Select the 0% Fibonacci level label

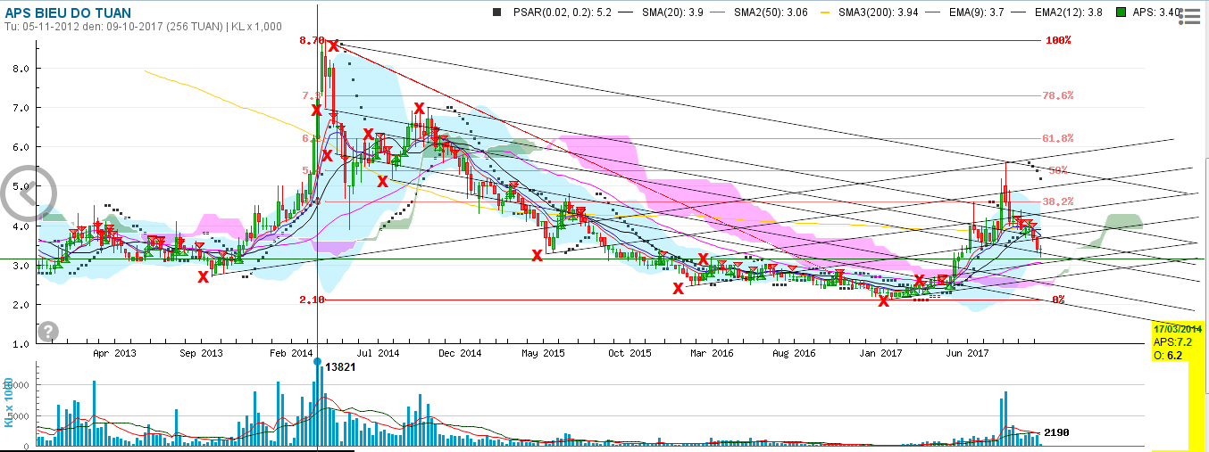tap(1058, 300)
